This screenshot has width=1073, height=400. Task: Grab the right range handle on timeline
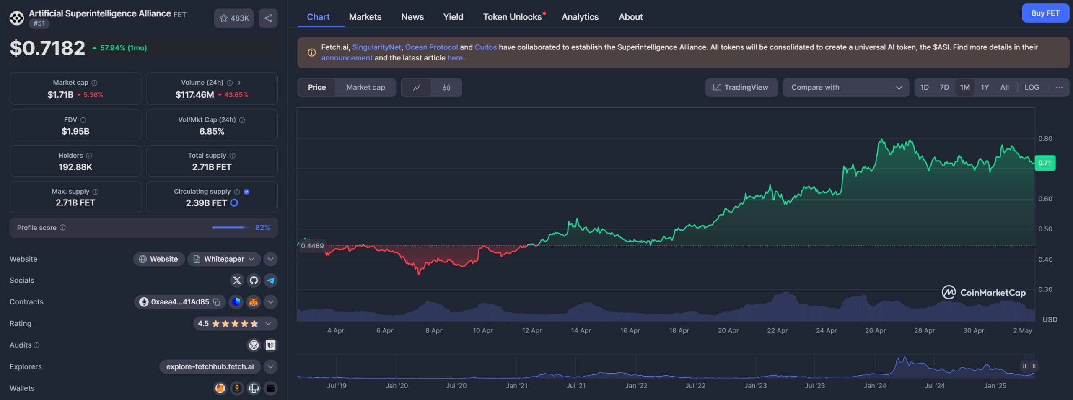click(1034, 366)
